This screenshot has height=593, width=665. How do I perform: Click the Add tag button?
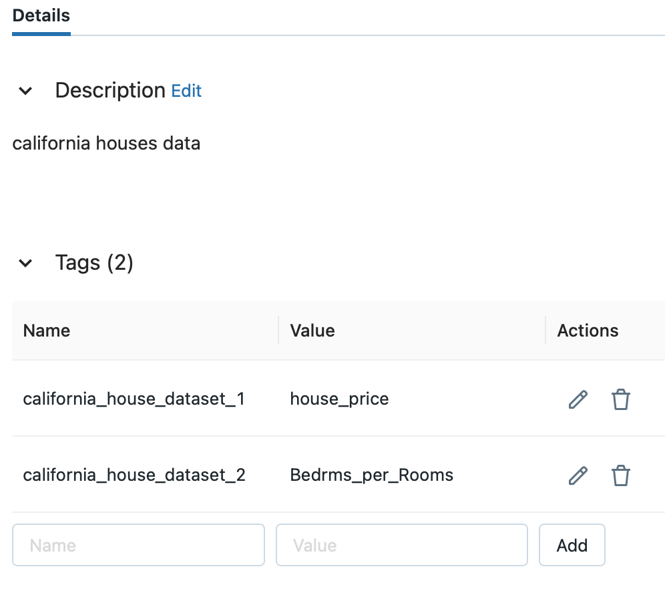coord(572,545)
